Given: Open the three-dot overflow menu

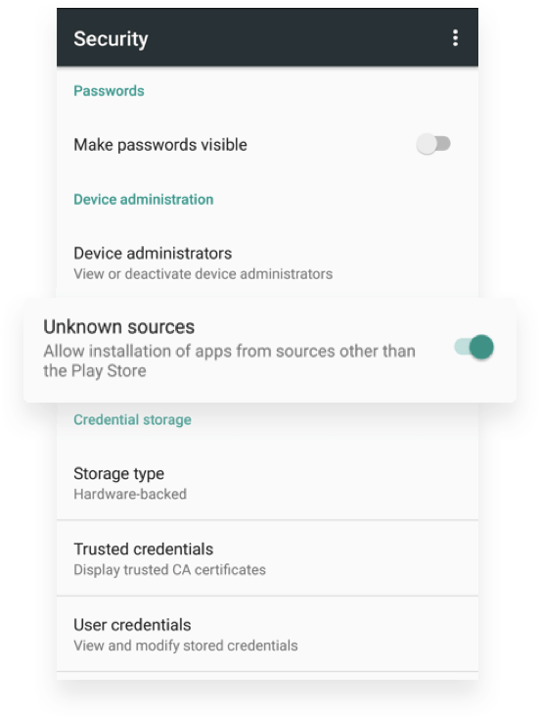Looking at the screenshot, I should (455, 38).
